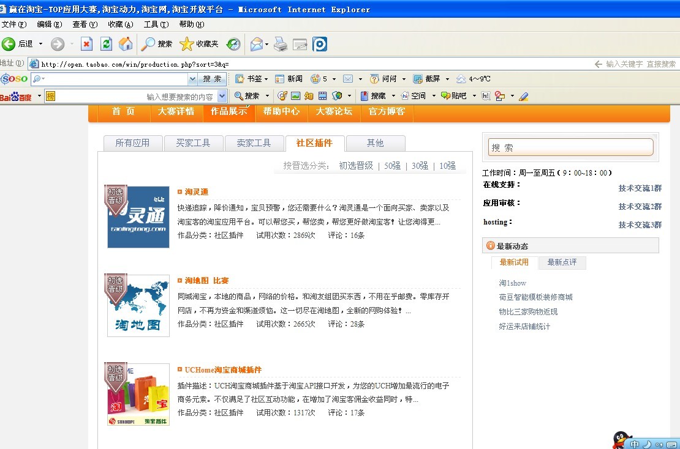Screen dimensions: 680x449
Task: Click the green Back arrow button
Action: coord(8,43)
